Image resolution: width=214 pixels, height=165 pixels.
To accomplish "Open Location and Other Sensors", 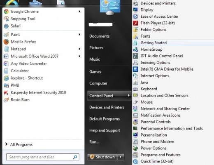I will (x=165, y=96).
